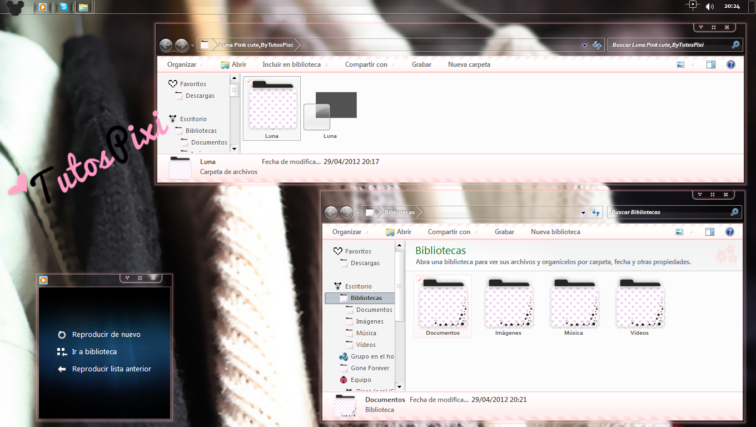Refresh the Bibliotecas window
The width and height of the screenshot is (756, 427).
click(596, 212)
